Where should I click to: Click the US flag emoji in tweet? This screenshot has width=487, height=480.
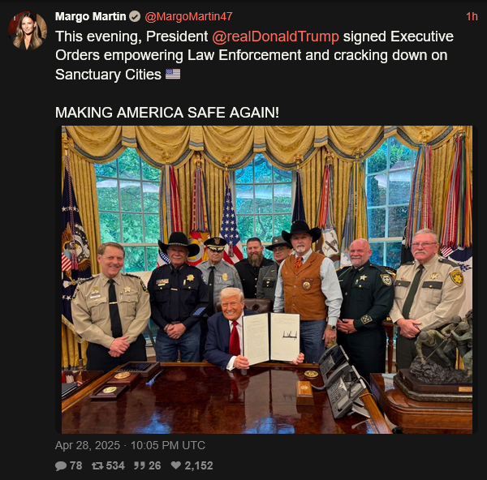(x=173, y=74)
